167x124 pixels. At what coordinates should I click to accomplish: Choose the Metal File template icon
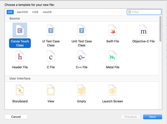(112, 56)
